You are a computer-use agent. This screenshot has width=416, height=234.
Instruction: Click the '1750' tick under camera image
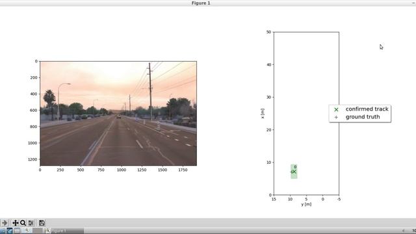coord(183,170)
